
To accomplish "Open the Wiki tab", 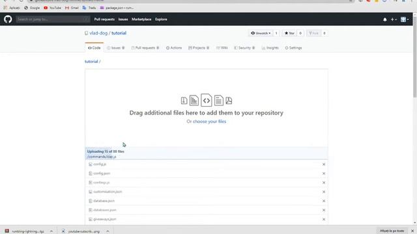I will point(222,47).
